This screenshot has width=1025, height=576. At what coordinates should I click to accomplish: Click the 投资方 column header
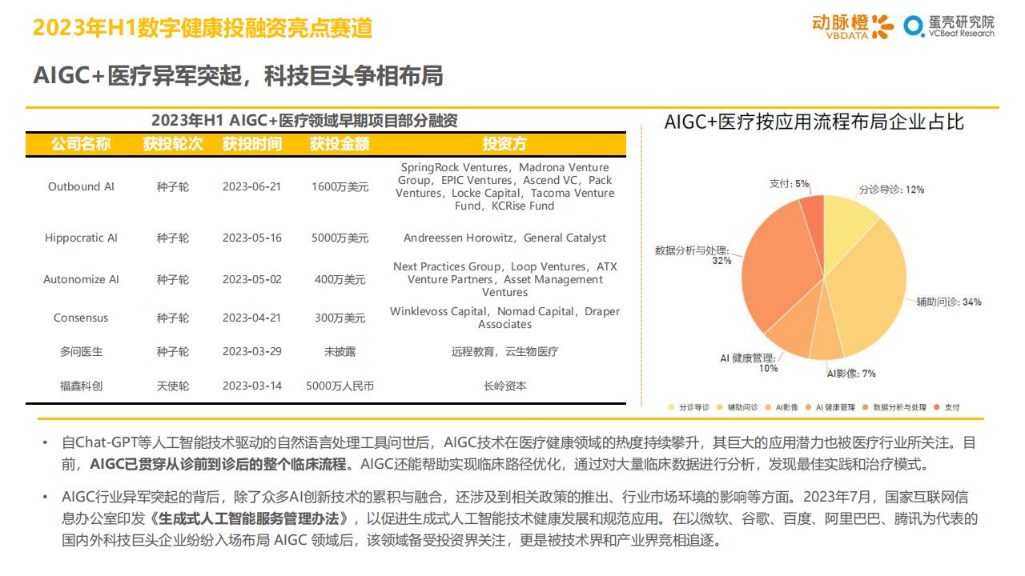tap(504, 145)
